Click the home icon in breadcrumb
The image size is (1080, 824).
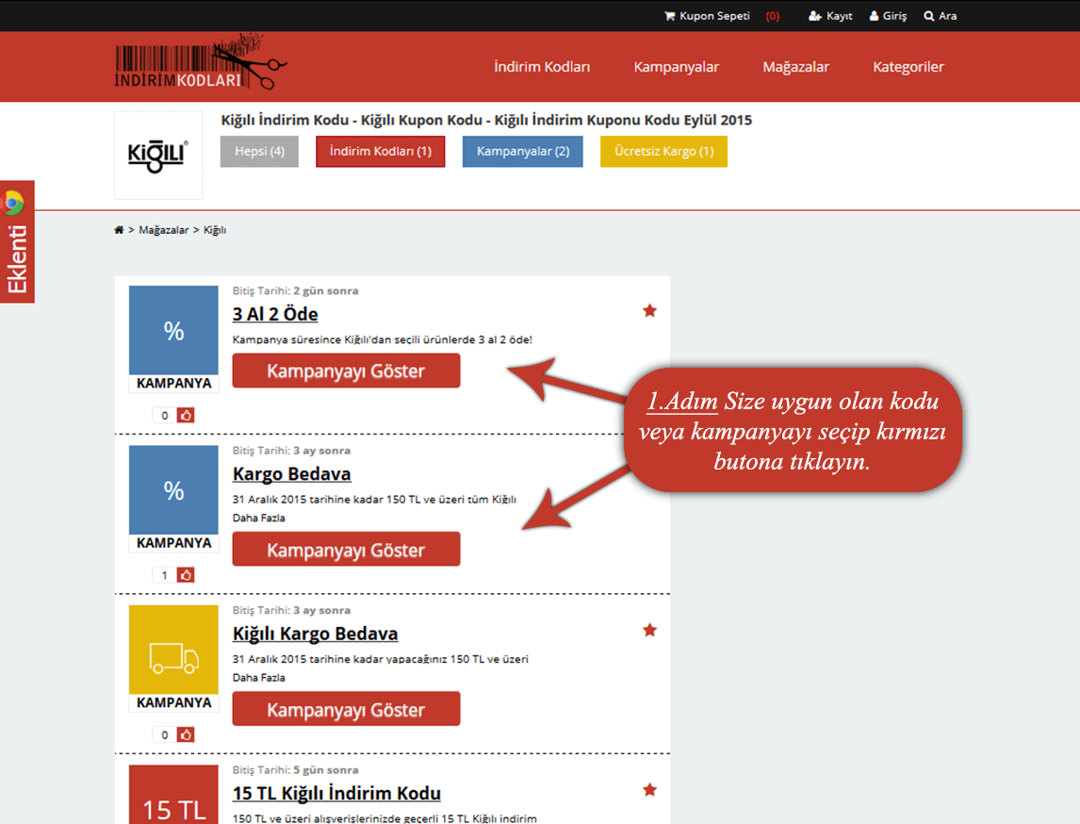(119, 230)
